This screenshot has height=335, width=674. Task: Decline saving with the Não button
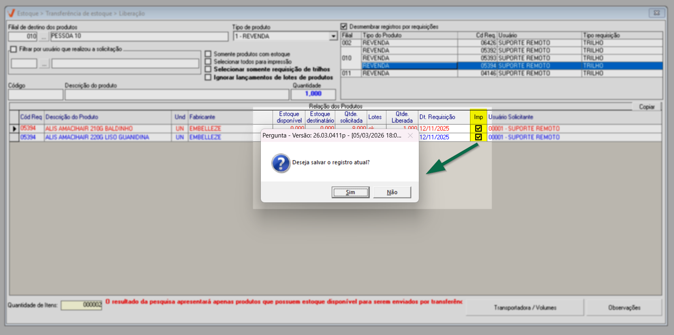coord(392,192)
